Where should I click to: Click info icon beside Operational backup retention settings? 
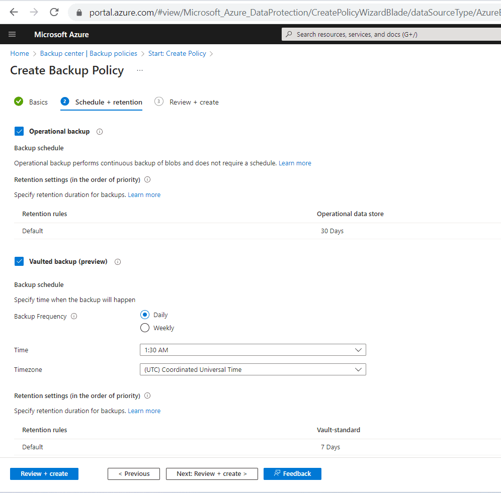[147, 179]
